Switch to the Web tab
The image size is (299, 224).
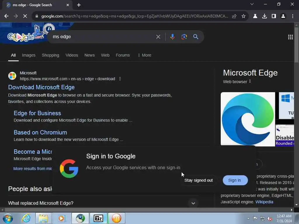105,55
